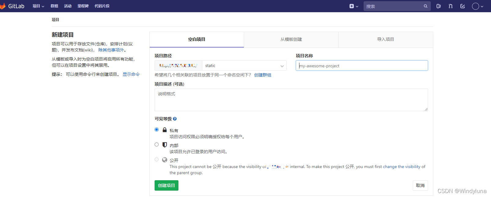Image resolution: width=491 pixels, height=197 pixels.
Task: Follow the change the visibility link
Action: (x=402, y=167)
